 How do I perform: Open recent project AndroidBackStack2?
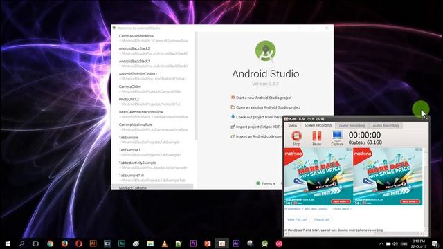click(x=153, y=50)
